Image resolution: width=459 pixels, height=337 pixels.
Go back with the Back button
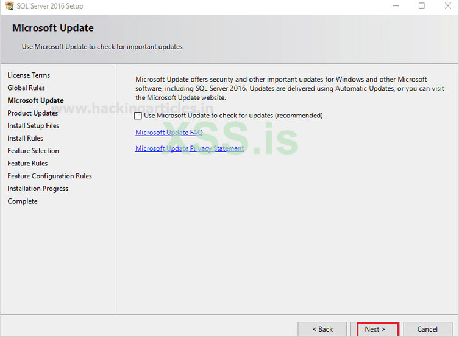click(x=322, y=329)
